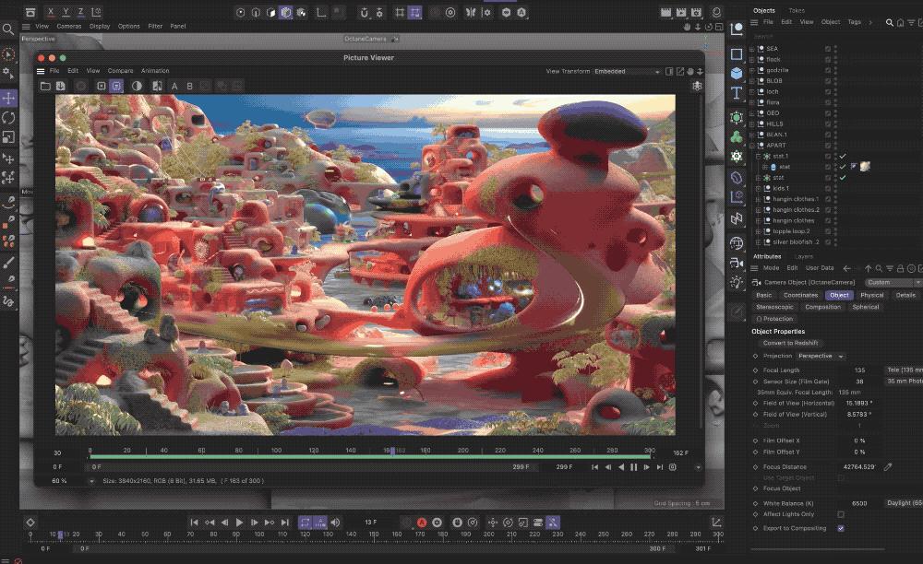Open the Projection Perspective dropdown
The image size is (923, 564).
[821, 356]
